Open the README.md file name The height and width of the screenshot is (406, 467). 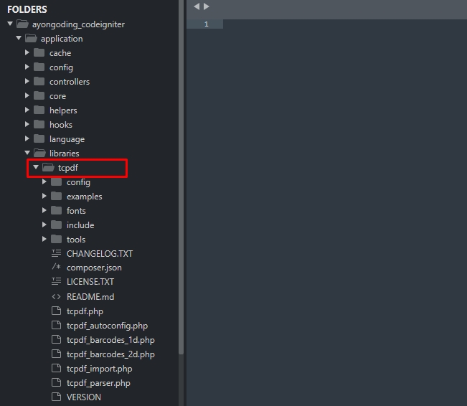[90, 297]
